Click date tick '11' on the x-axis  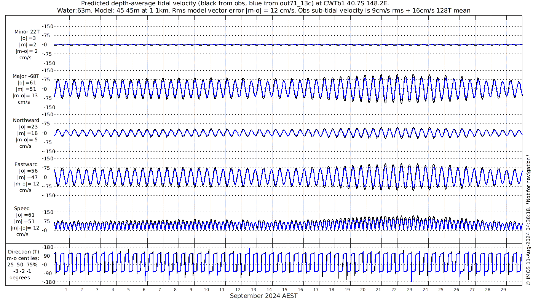[222, 290]
